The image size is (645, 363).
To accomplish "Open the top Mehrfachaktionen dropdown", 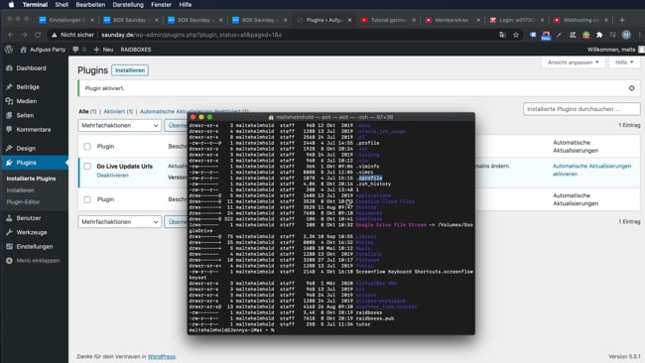I will click(119, 125).
